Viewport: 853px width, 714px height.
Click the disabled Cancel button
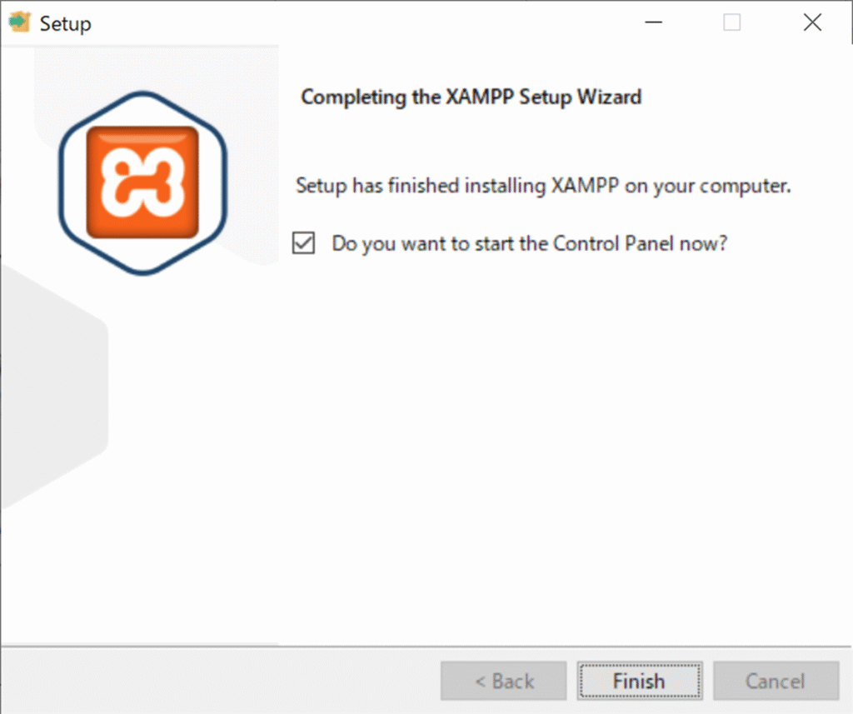775,682
